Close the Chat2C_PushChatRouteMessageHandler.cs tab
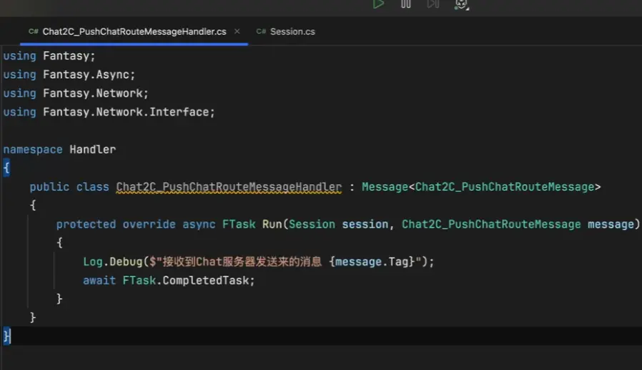The image size is (642, 370). click(237, 31)
